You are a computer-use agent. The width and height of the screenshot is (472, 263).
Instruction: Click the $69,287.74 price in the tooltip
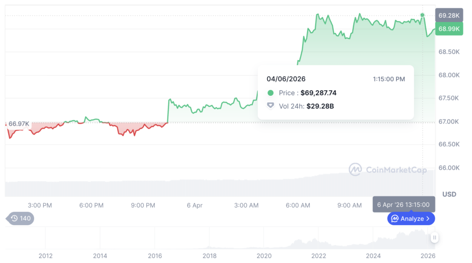(x=319, y=93)
